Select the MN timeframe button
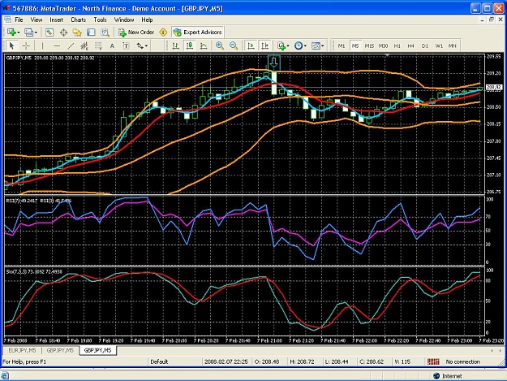The image size is (507, 381). (453, 46)
